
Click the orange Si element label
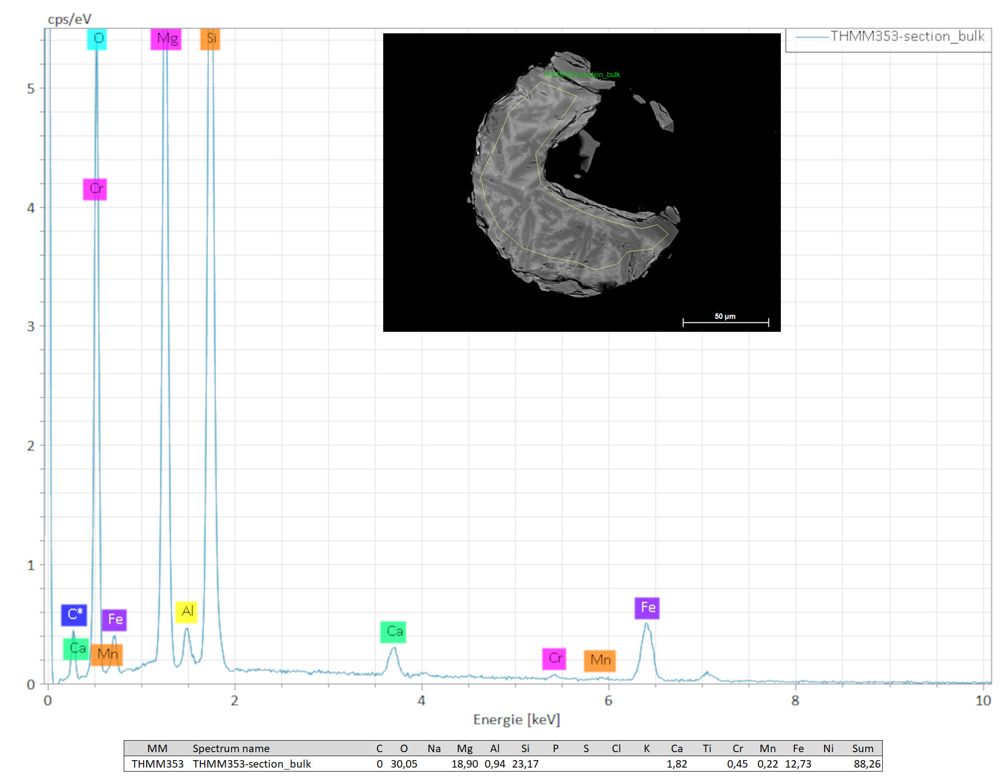(x=210, y=39)
